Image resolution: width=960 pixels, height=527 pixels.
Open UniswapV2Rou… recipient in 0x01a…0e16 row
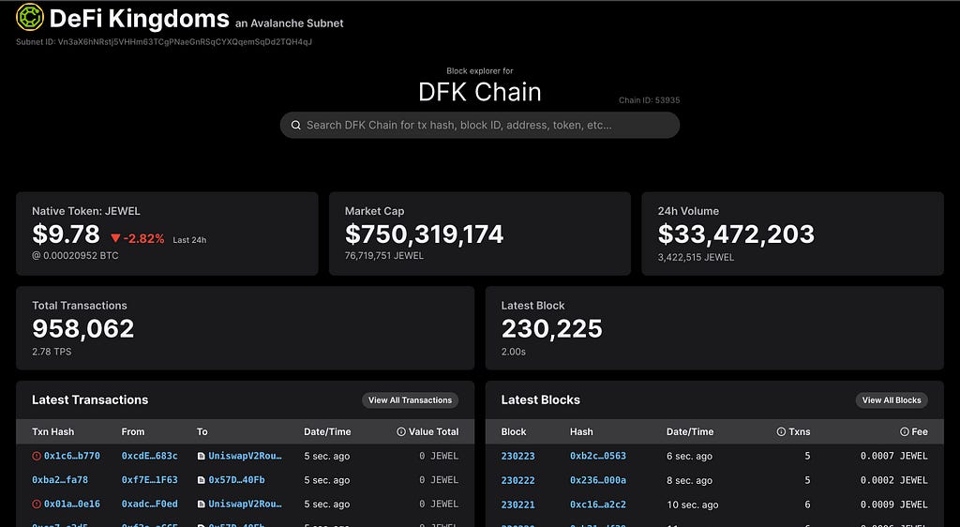[x=245, y=504]
